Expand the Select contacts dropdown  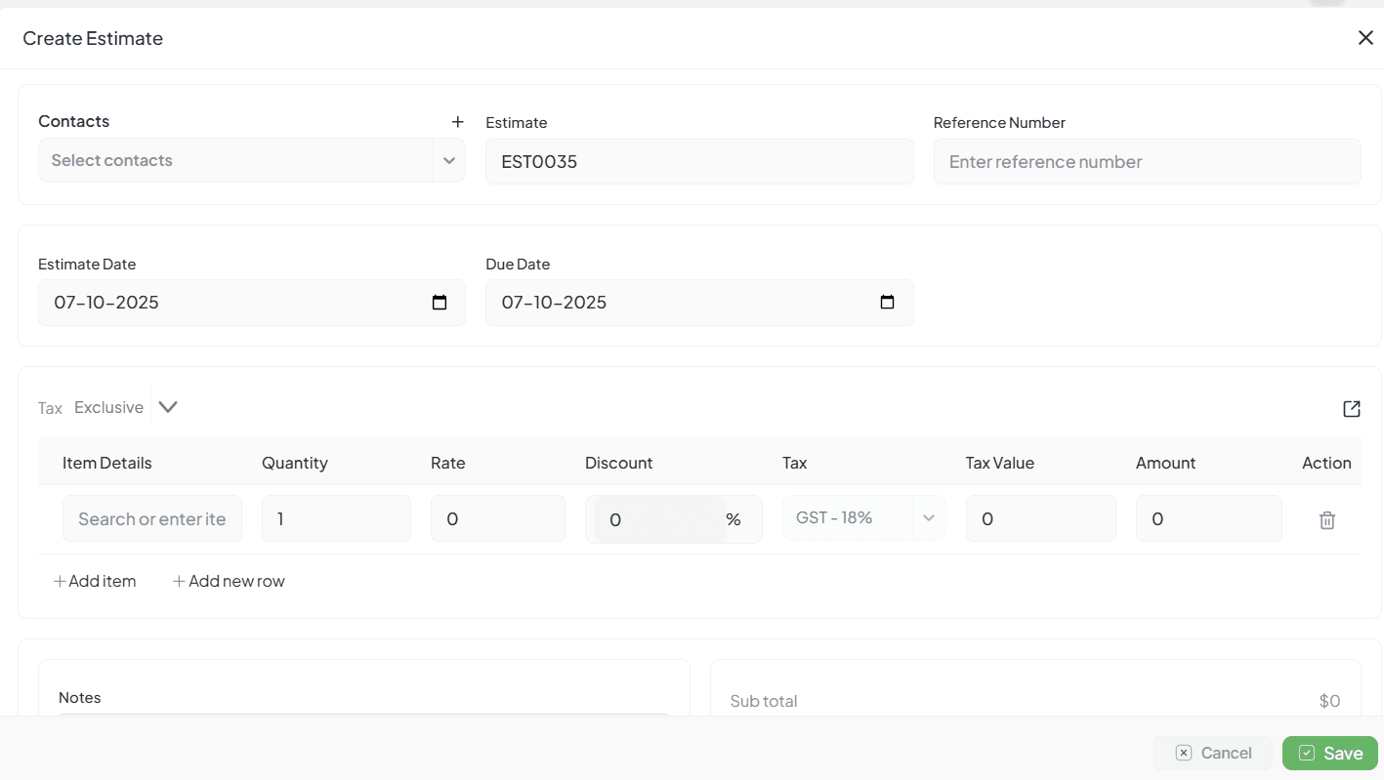(x=448, y=161)
